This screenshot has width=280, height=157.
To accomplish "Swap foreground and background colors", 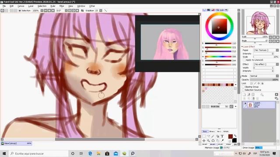I will (x=235, y=136).
